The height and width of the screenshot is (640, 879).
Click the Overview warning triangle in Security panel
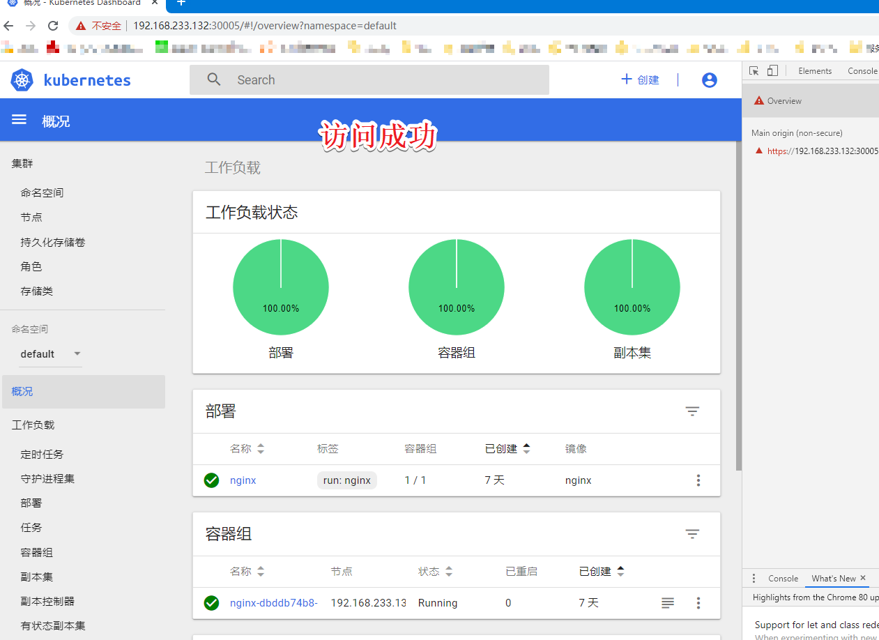click(759, 101)
